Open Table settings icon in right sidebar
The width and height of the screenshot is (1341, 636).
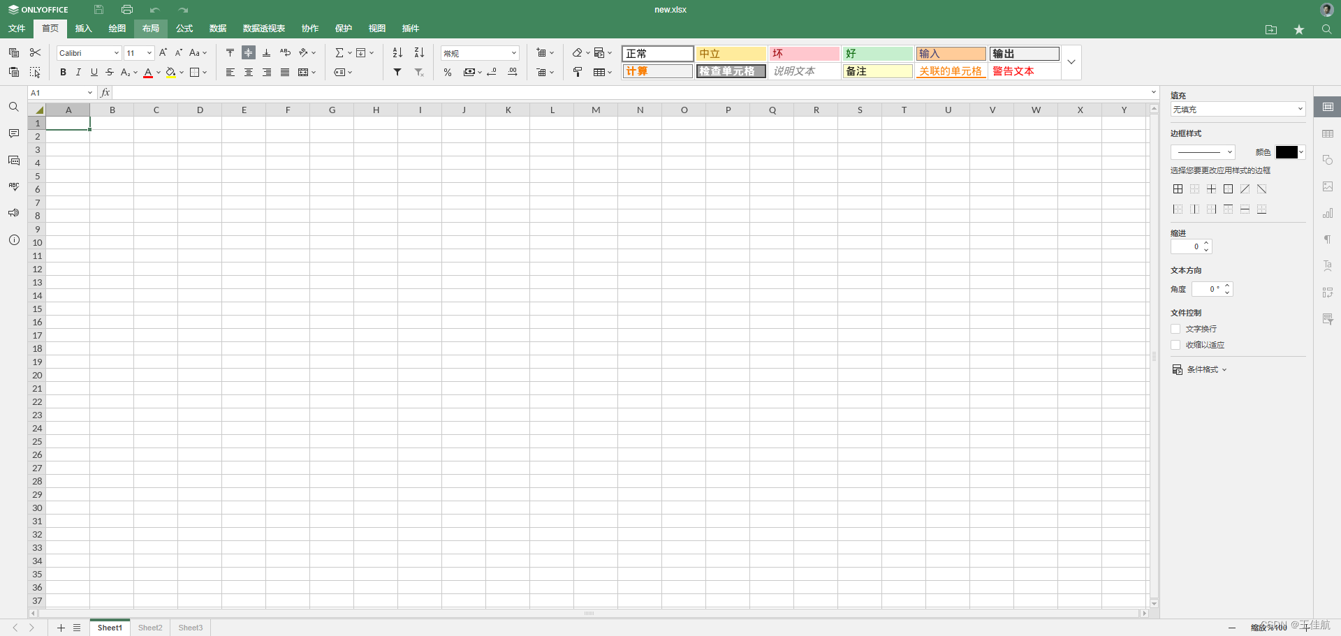(x=1328, y=133)
